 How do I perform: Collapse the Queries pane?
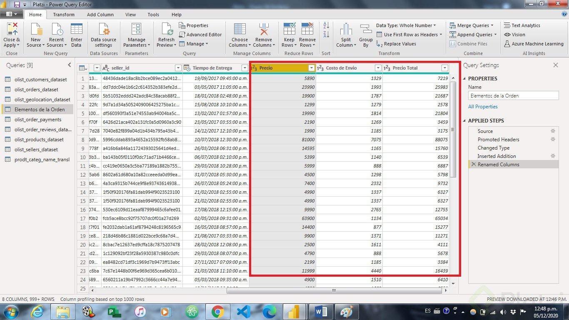(x=70, y=65)
